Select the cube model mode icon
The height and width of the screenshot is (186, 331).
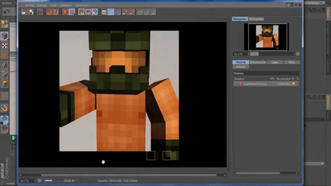click(4, 36)
